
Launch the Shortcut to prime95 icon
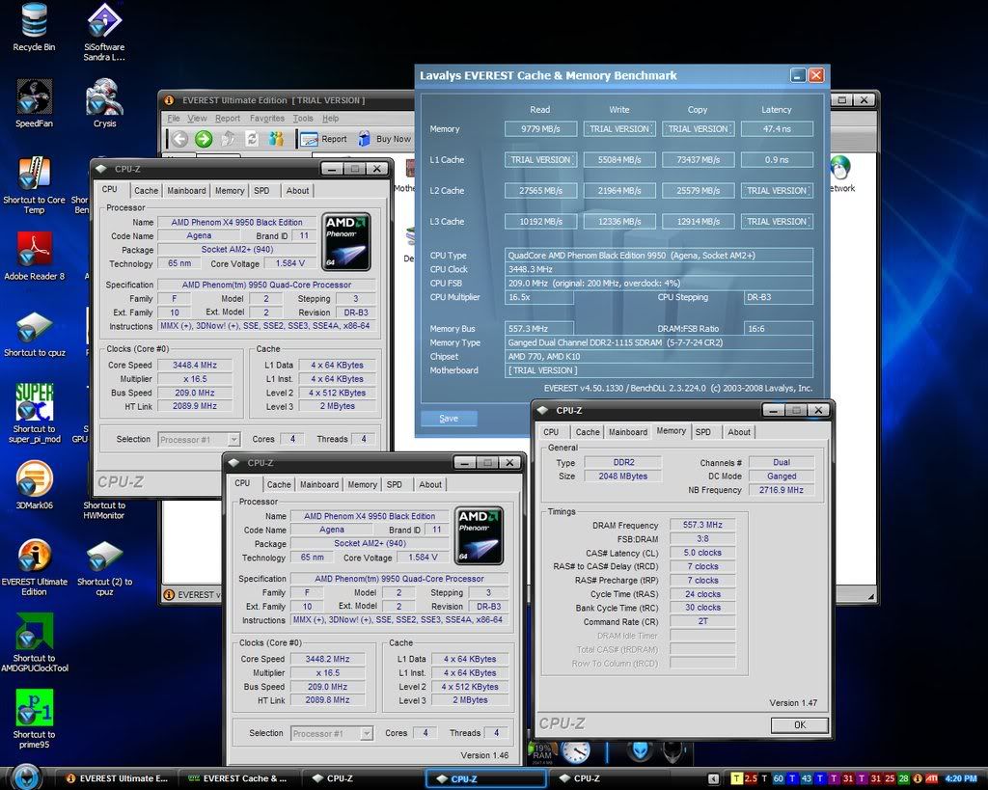tap(34, 720)
